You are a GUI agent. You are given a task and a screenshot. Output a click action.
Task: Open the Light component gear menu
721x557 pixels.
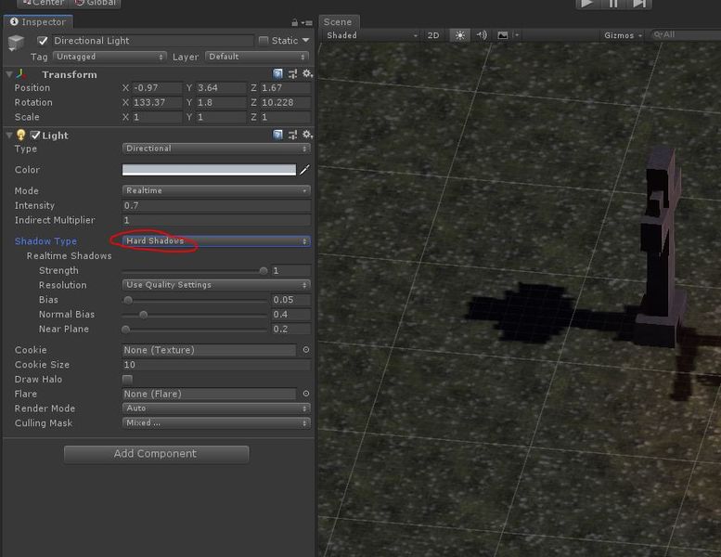(x=307, y=135)
